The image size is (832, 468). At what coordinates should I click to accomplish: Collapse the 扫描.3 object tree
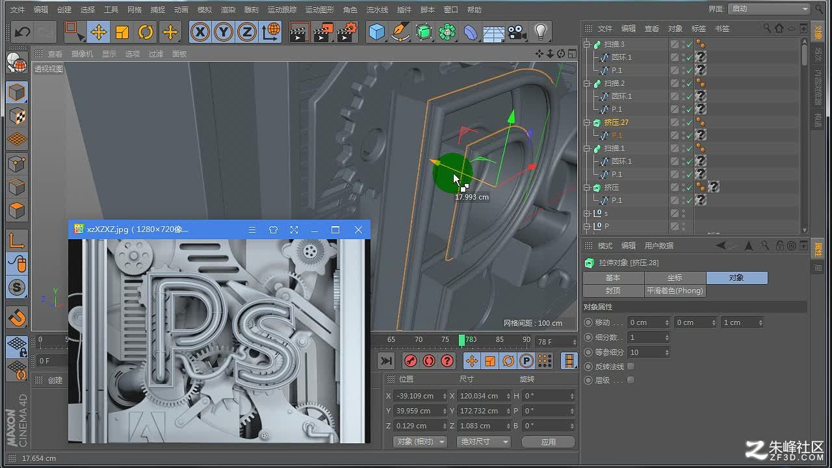587,44
